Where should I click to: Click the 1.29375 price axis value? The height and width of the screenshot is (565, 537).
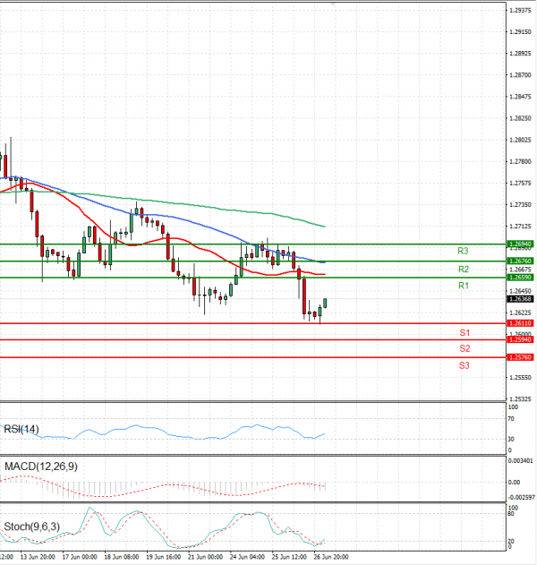(520, 11)
